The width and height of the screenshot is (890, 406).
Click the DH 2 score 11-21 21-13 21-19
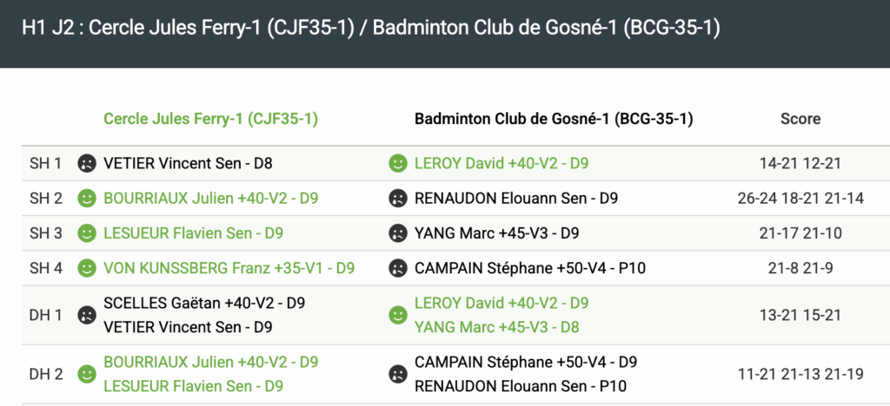800,374
